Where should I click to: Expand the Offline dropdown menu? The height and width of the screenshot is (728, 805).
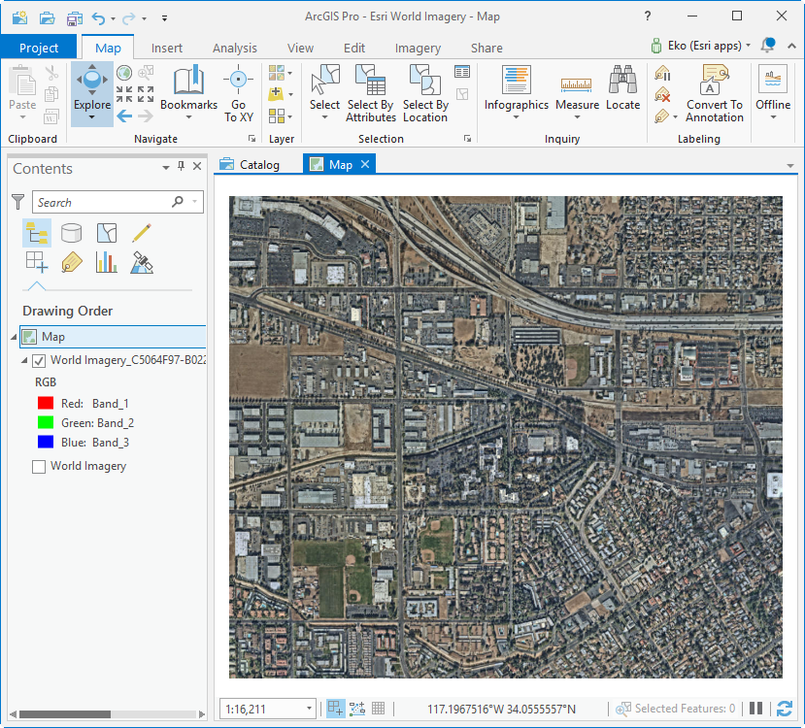[773, 117]
